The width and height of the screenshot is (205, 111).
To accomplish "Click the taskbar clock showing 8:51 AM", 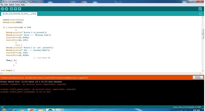I will click(196, 110).
